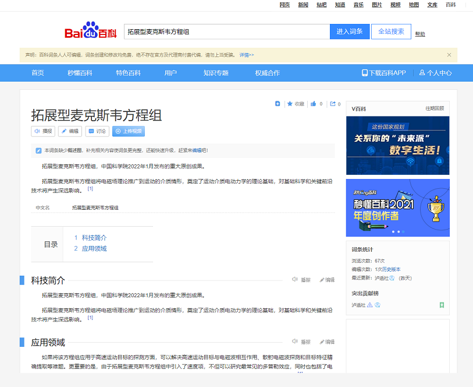Open 历史版本 link in 词条统计
Image resolution: width=473 pixels, height=387 pixels.
click(x=391, y=269)
